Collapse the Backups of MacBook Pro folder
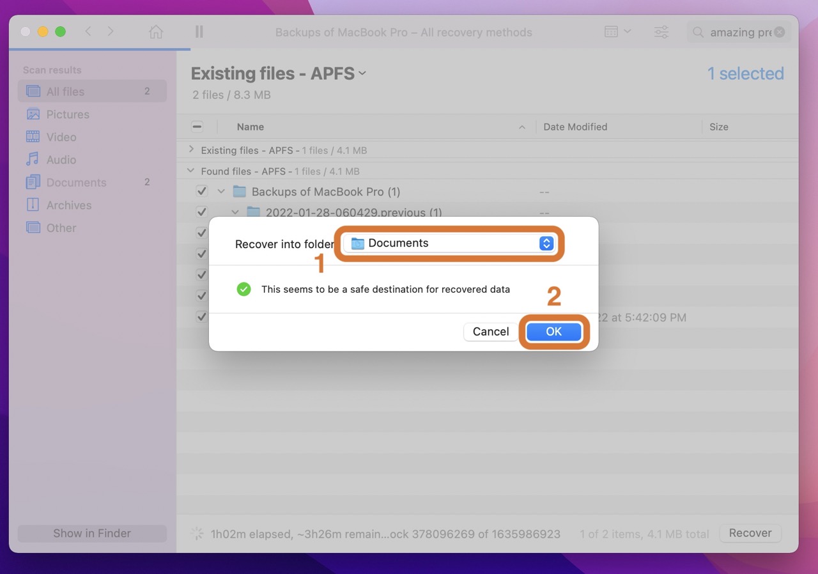The image size is (818, 574). pos(221,191)
